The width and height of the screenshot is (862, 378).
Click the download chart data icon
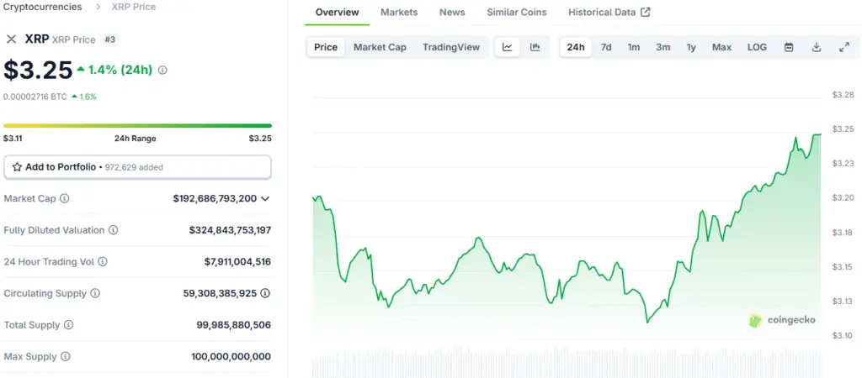pos(816,47)
